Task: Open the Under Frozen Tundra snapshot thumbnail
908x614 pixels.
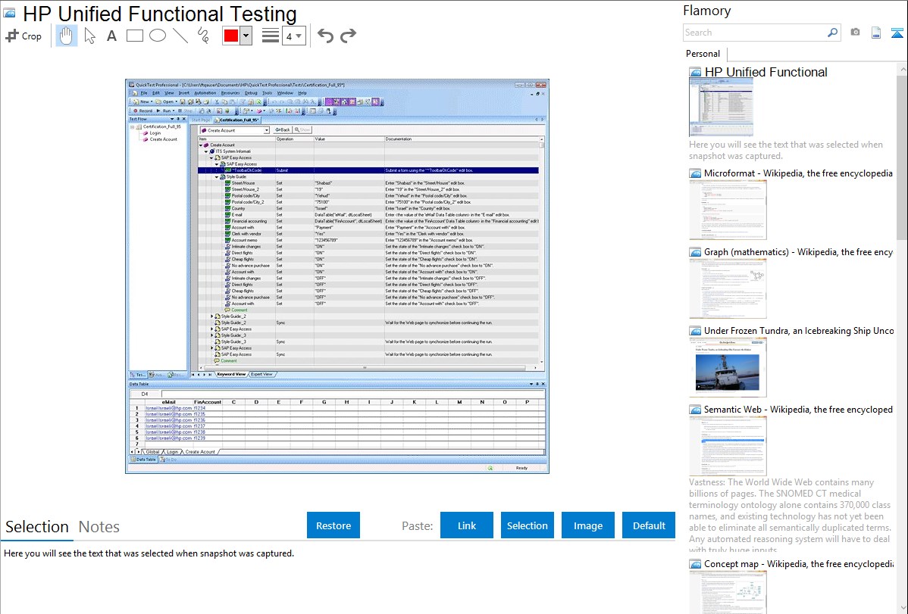Action: point(728,367)
